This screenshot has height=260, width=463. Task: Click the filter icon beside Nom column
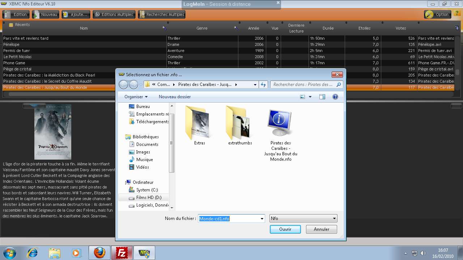coord(165,28)
